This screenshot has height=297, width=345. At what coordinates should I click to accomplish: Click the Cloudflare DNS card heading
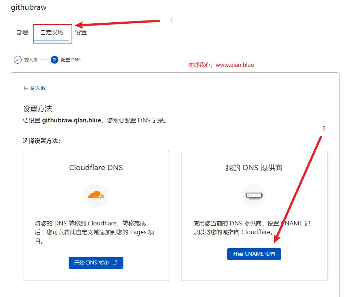click(x=96, y=168)
